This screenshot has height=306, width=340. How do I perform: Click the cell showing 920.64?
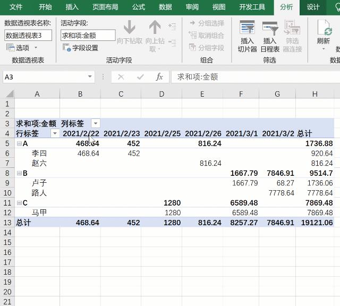[315, 154]
